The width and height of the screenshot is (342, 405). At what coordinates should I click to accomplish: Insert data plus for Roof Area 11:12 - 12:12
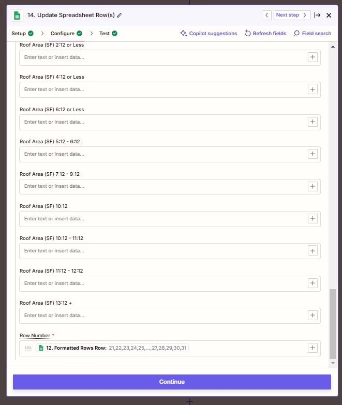[313, 283]
